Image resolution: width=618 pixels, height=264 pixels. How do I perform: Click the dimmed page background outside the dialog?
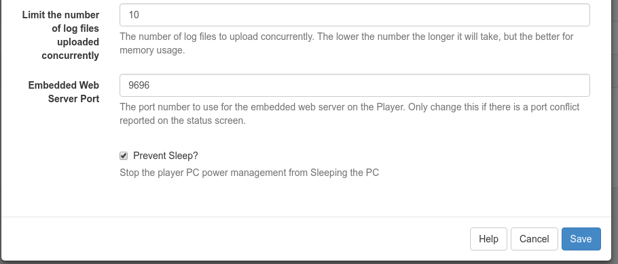coord(615,118)
